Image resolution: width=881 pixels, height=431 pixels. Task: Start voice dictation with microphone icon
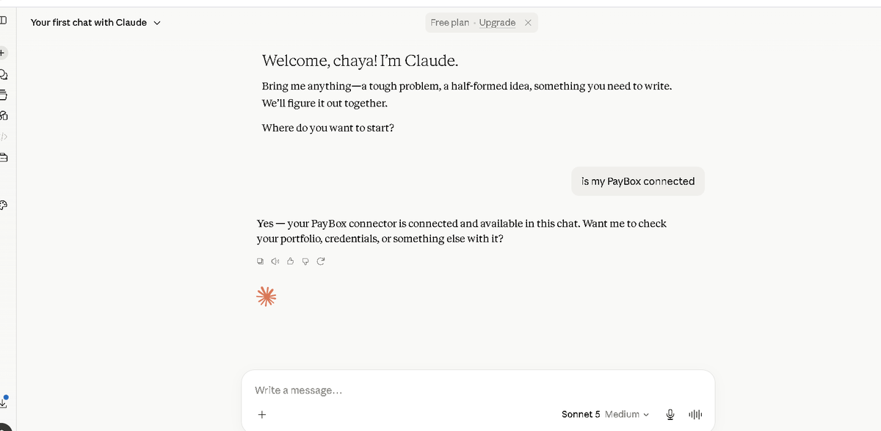[x=670, y=414]
